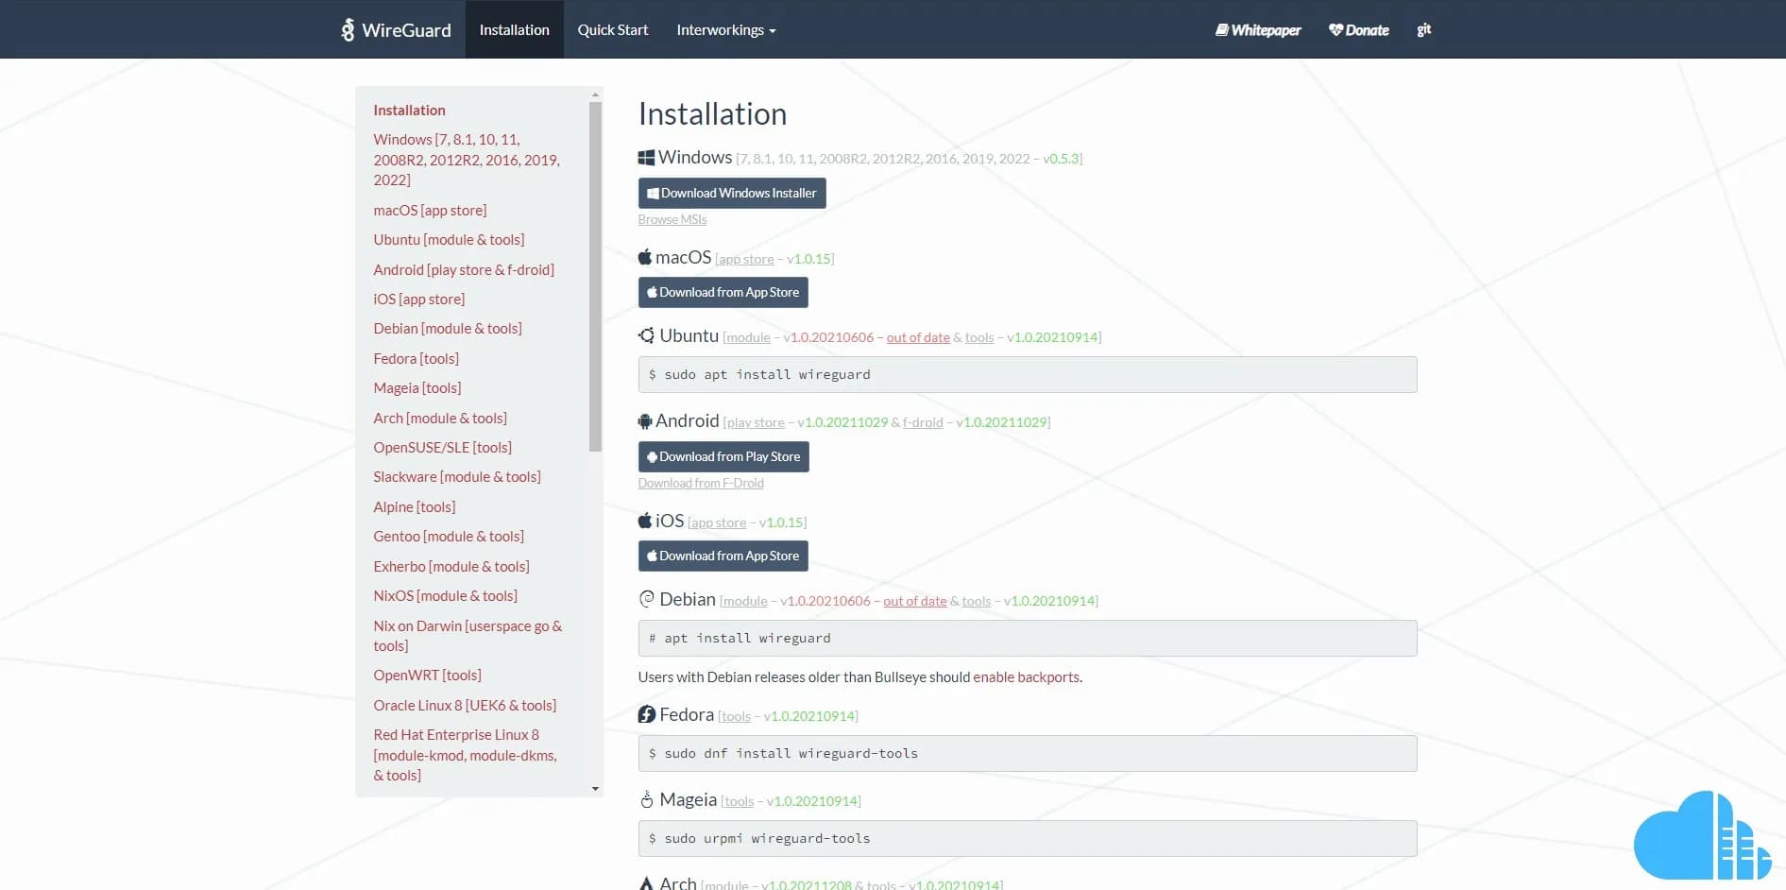Select Alpine [tools] in sidebar

tap(414, 506)
